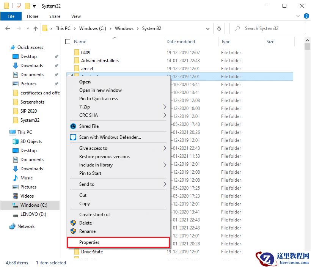Select Windows (C:) in the navigation pane
This screenshot has height=267, width=311.
point(30,205)
